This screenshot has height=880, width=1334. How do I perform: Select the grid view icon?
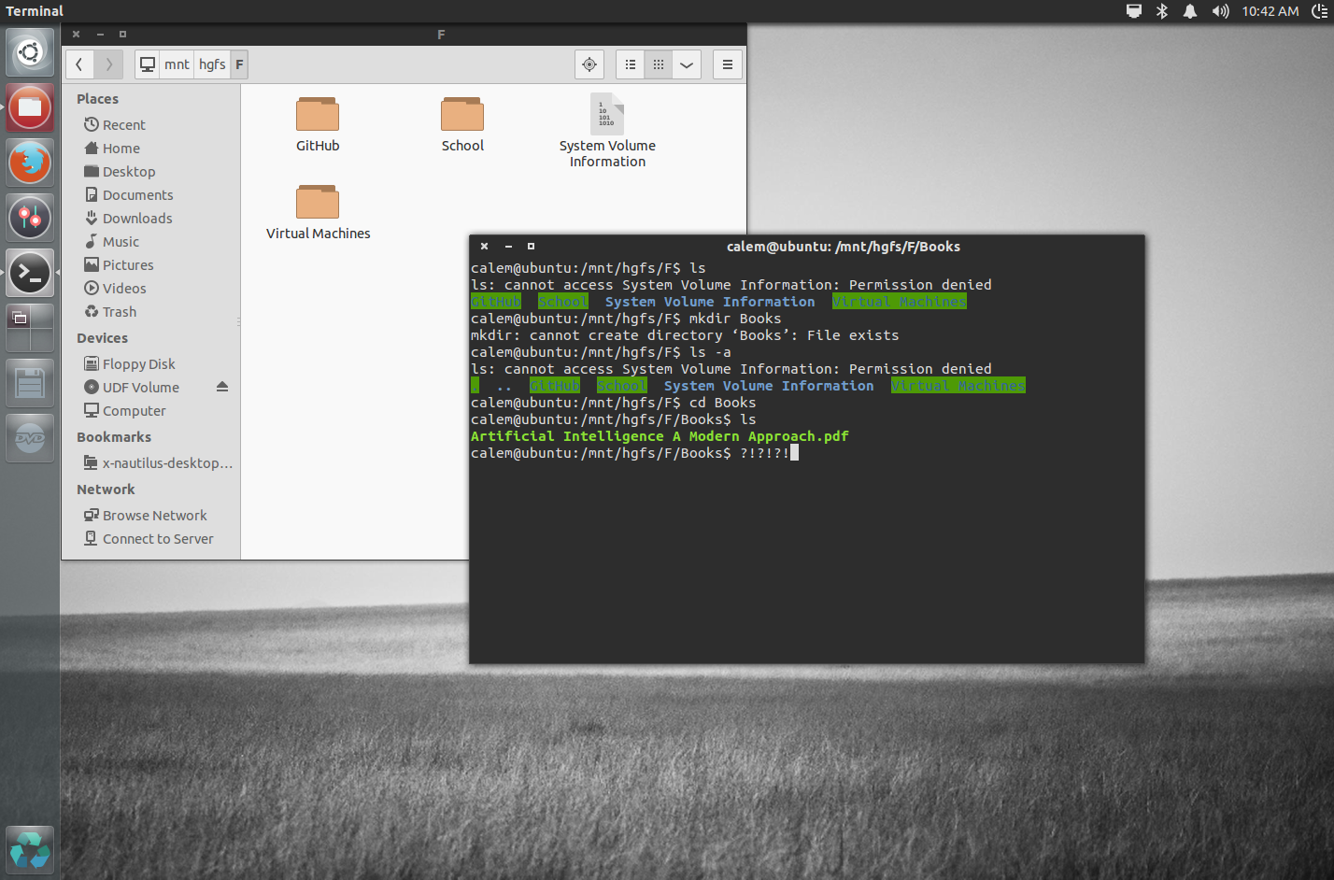pos(658,64)
